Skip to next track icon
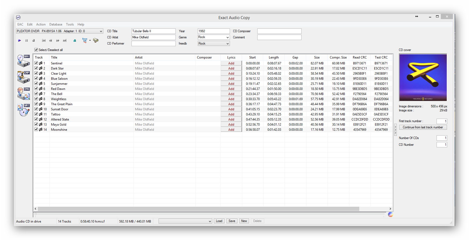 tap(65, 41)
